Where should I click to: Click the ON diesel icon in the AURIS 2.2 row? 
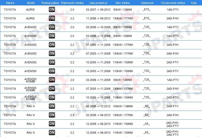coord(52,18)
